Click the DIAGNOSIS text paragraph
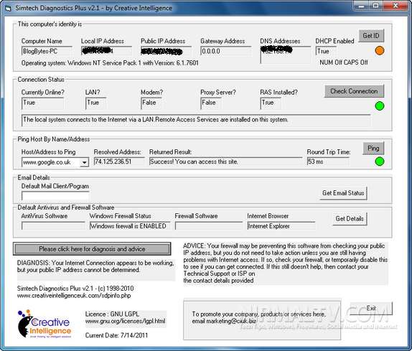The image size is (412, 351). click(95, 266)
